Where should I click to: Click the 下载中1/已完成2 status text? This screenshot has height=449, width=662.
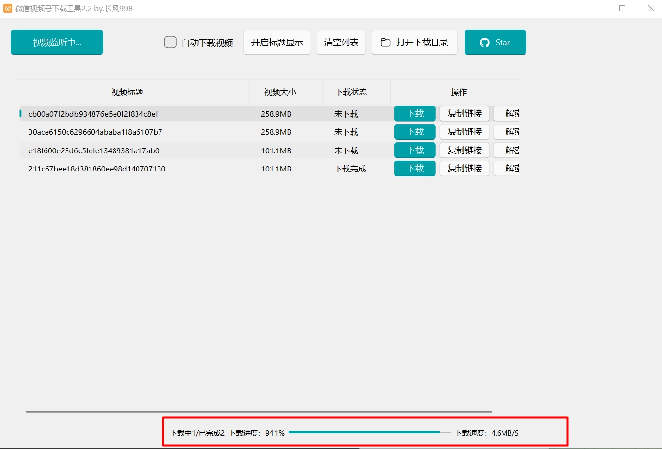pyautogui.click(x=197, y=433)
